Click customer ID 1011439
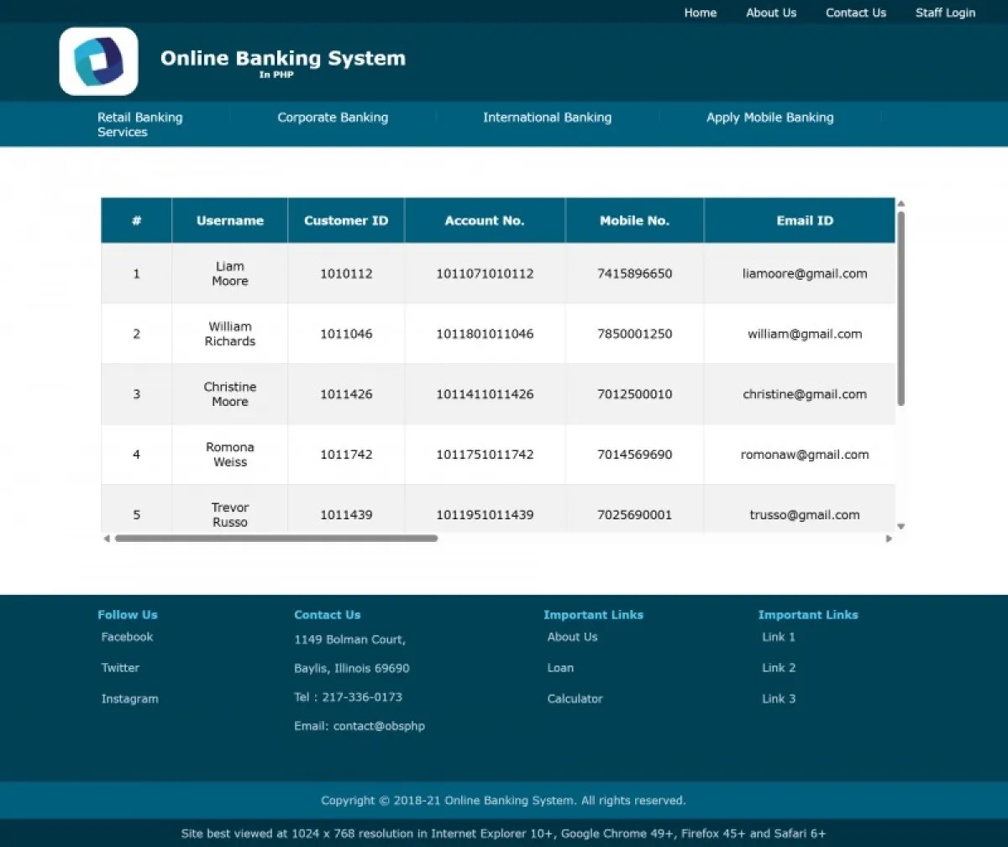The height and width of the screenshot is (847, 1008). [x=346, y=515]
